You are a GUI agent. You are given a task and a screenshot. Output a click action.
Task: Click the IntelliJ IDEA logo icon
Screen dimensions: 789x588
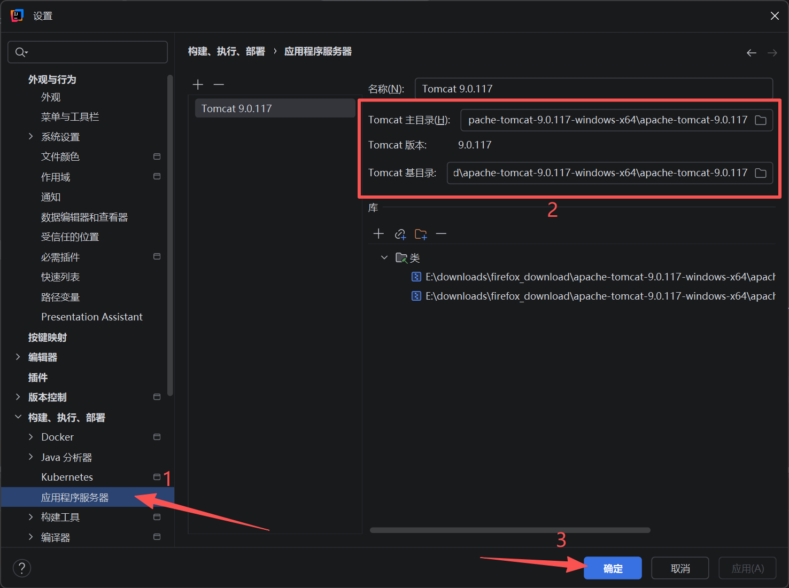[17, 15]
